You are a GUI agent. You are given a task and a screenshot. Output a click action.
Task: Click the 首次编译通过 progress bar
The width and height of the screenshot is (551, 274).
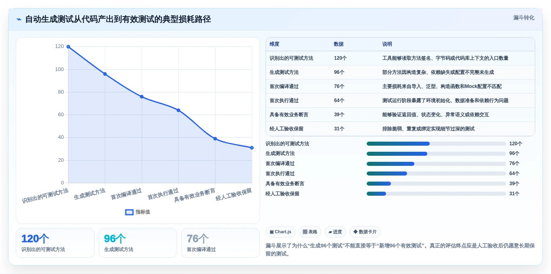coord(436,164)
